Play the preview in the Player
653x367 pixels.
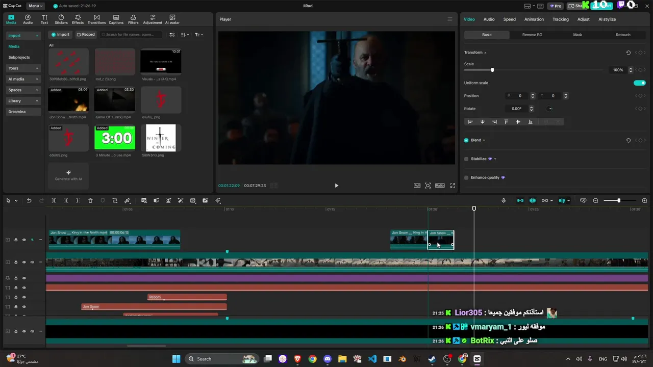click(x=336, y=186)
